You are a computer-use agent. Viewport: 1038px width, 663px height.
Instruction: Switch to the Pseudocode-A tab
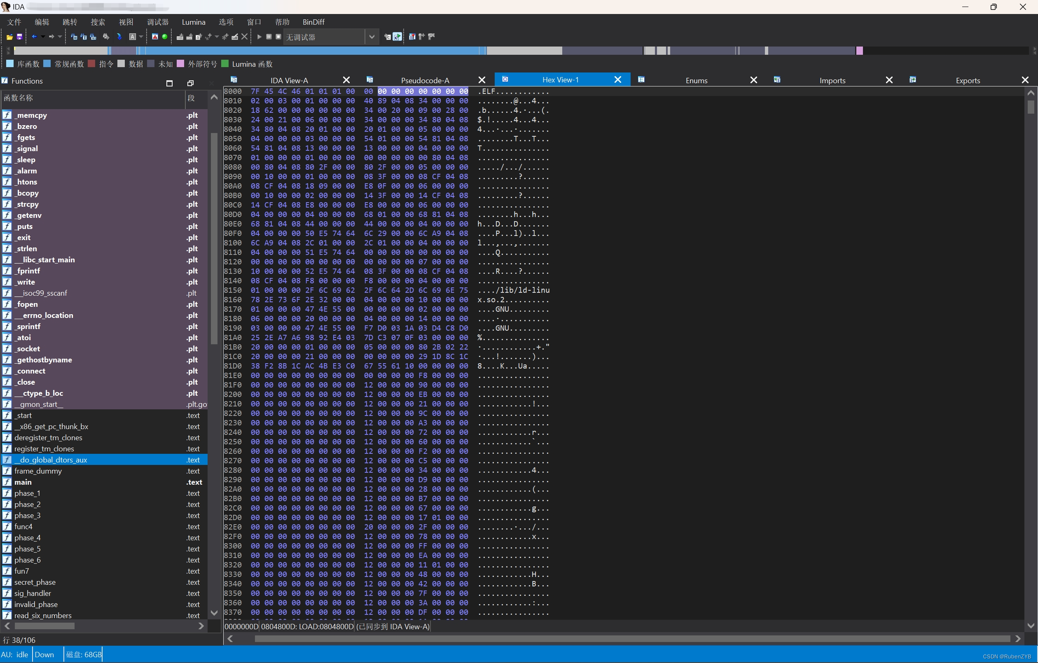tap(425, 80)
